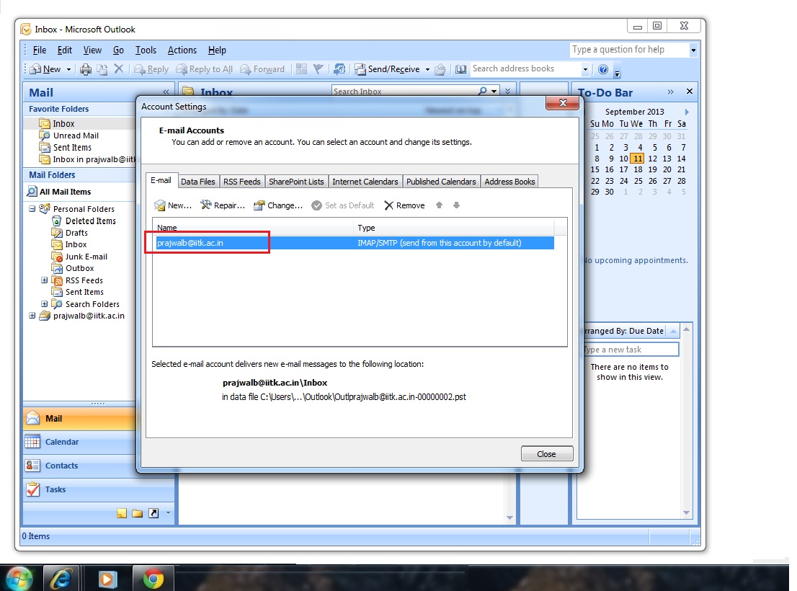This screenshot has height=591, width=797.
Task: Click the Follow Up flag icon
Action: (x=319, y=68)
